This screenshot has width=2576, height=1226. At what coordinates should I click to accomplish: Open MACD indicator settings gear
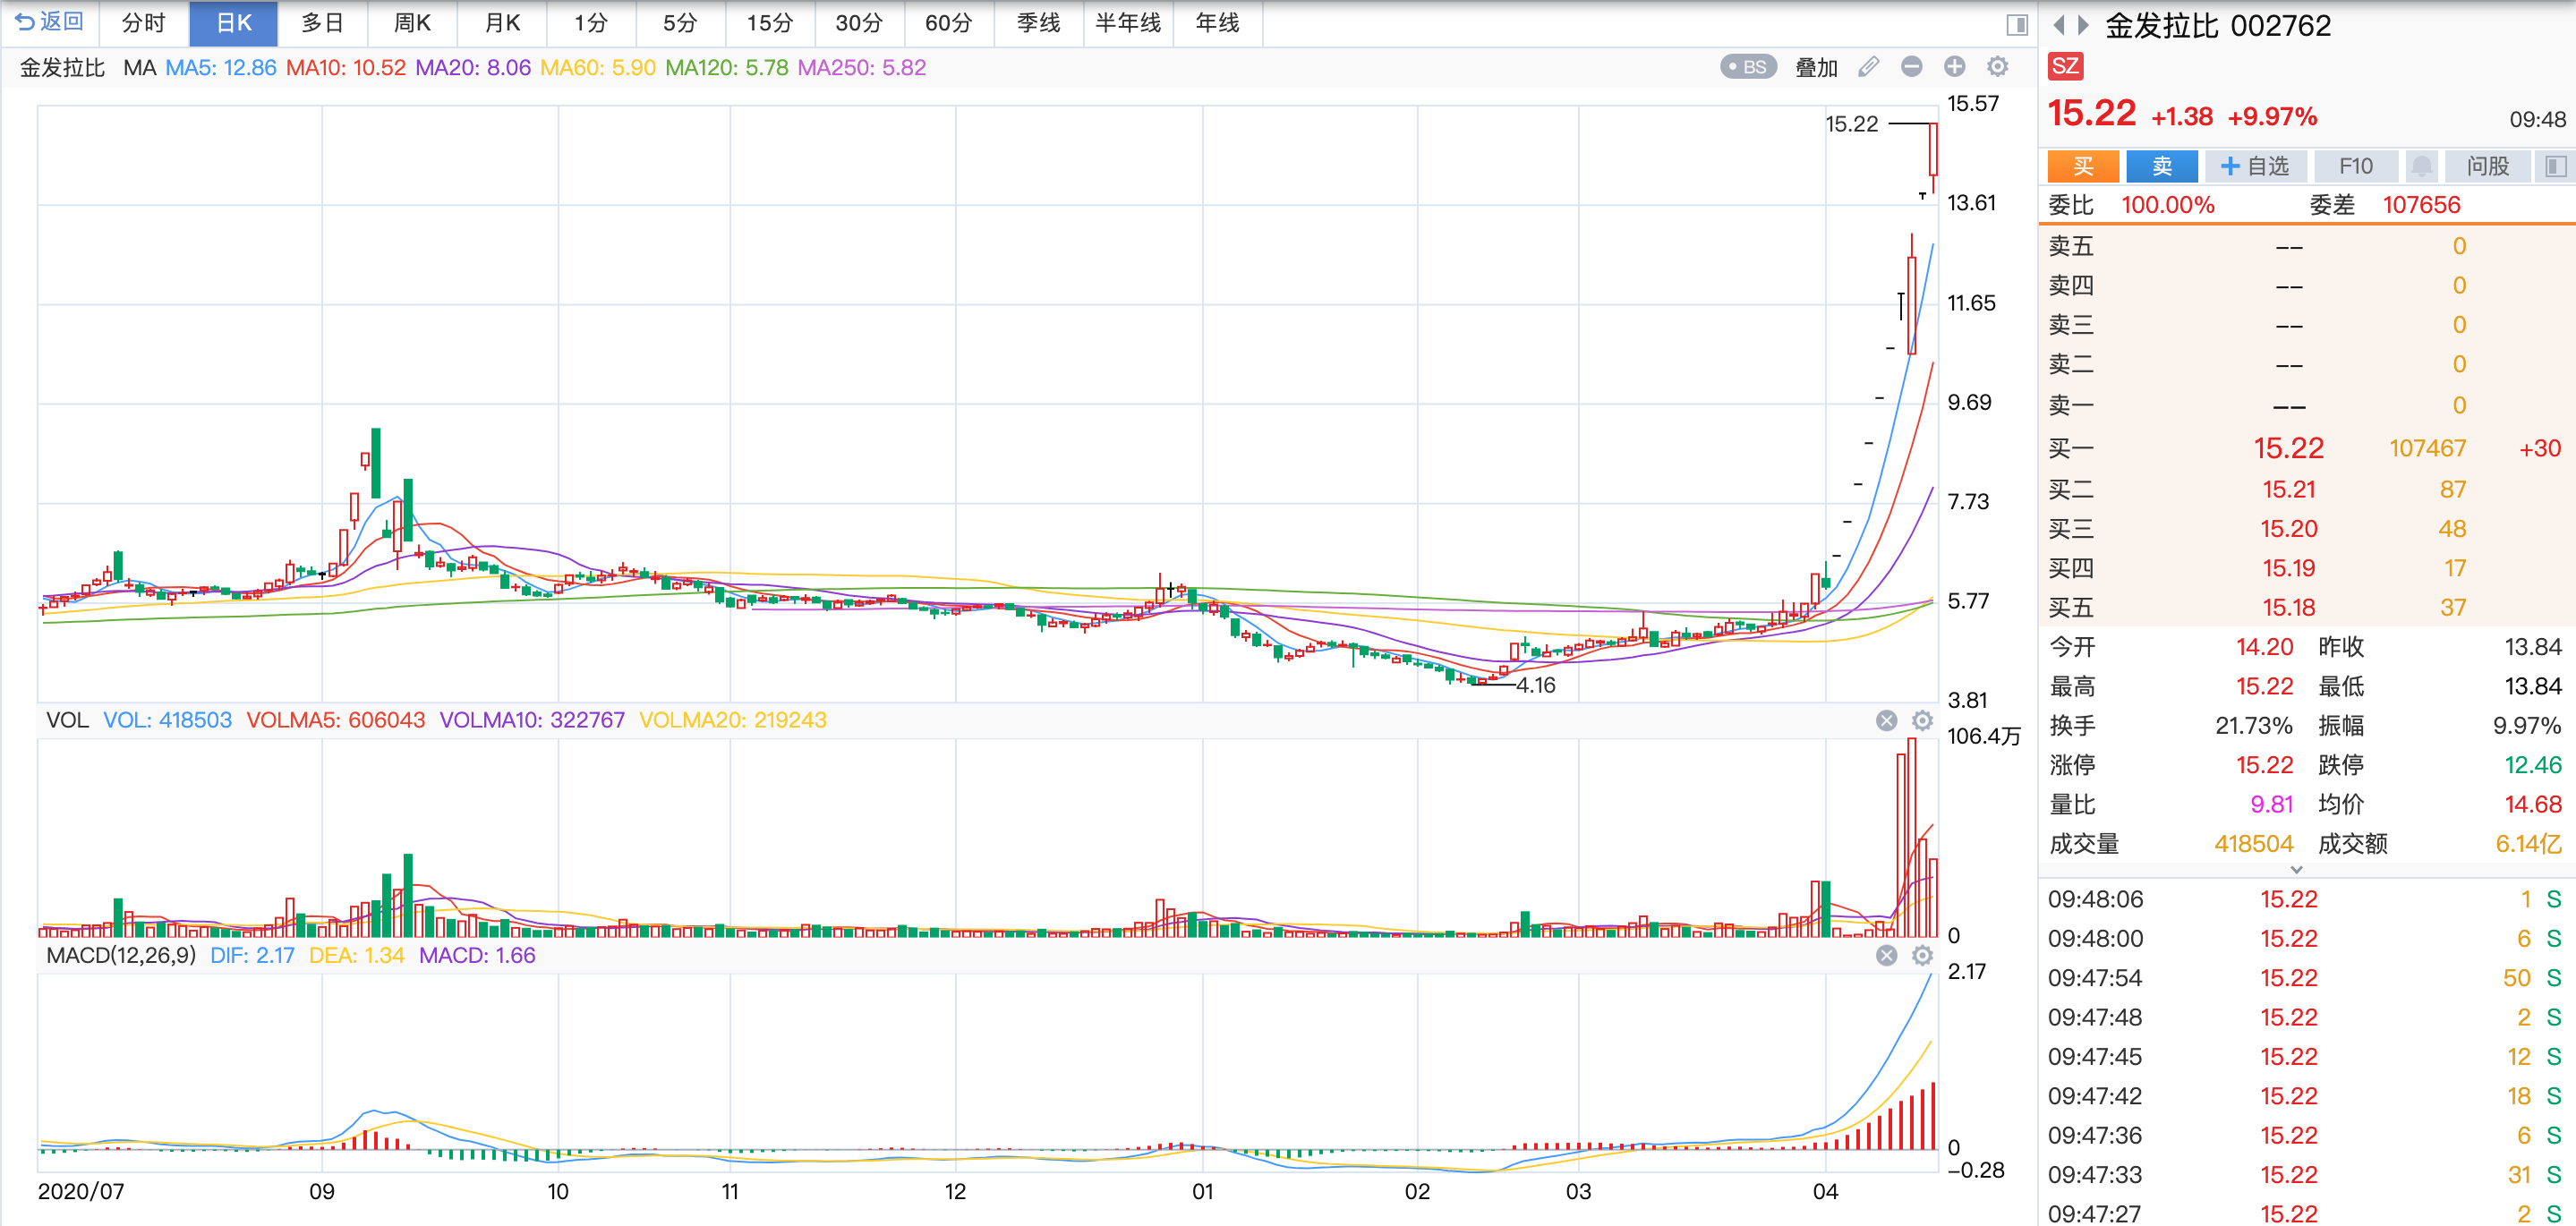point(1922,956)
